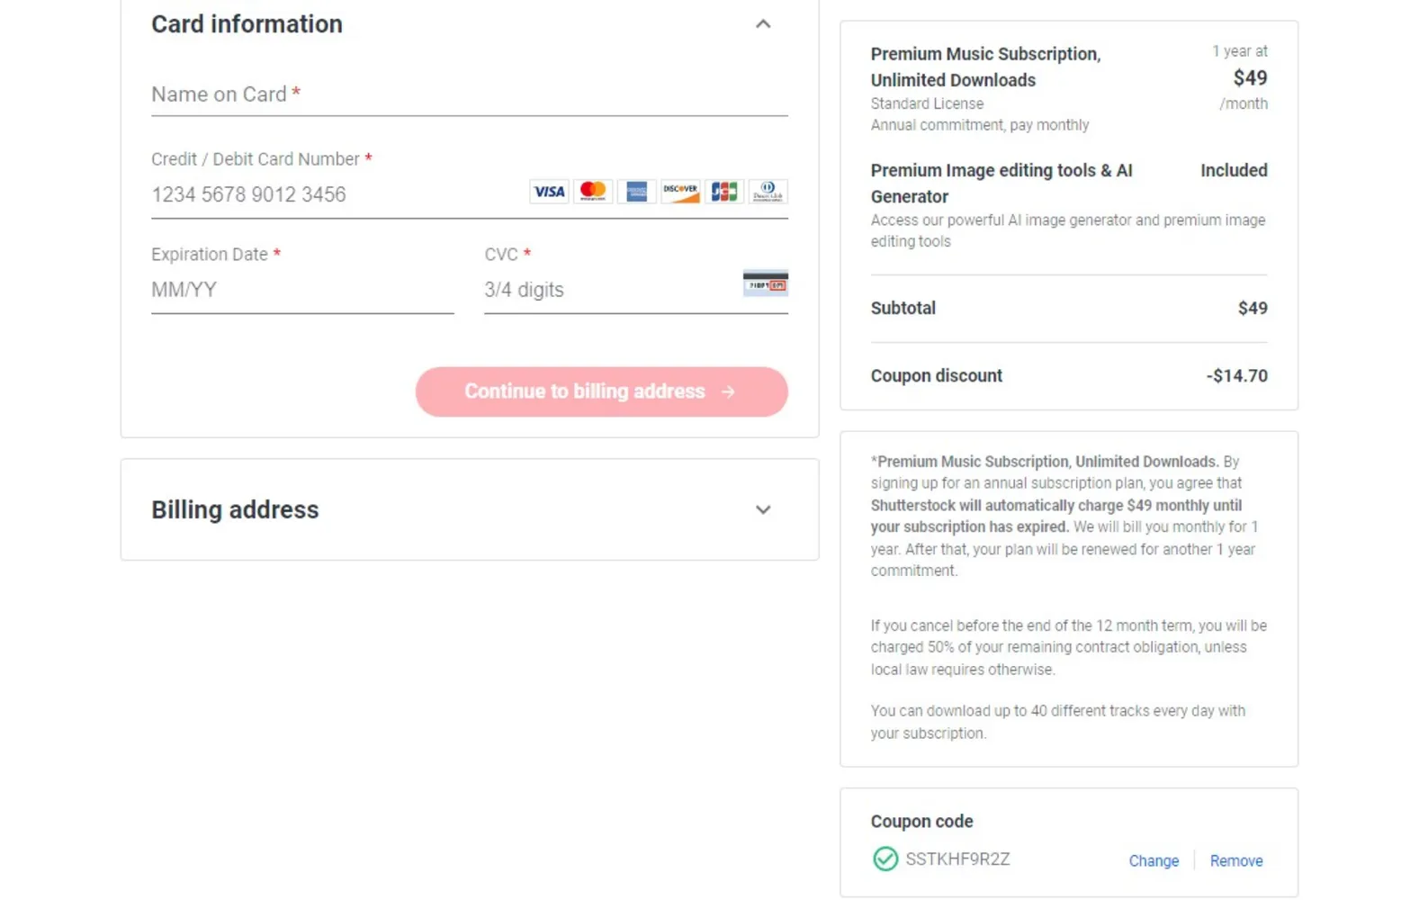
Task: Click the Diners Club card icon
Action: click(x=768, y=192)
